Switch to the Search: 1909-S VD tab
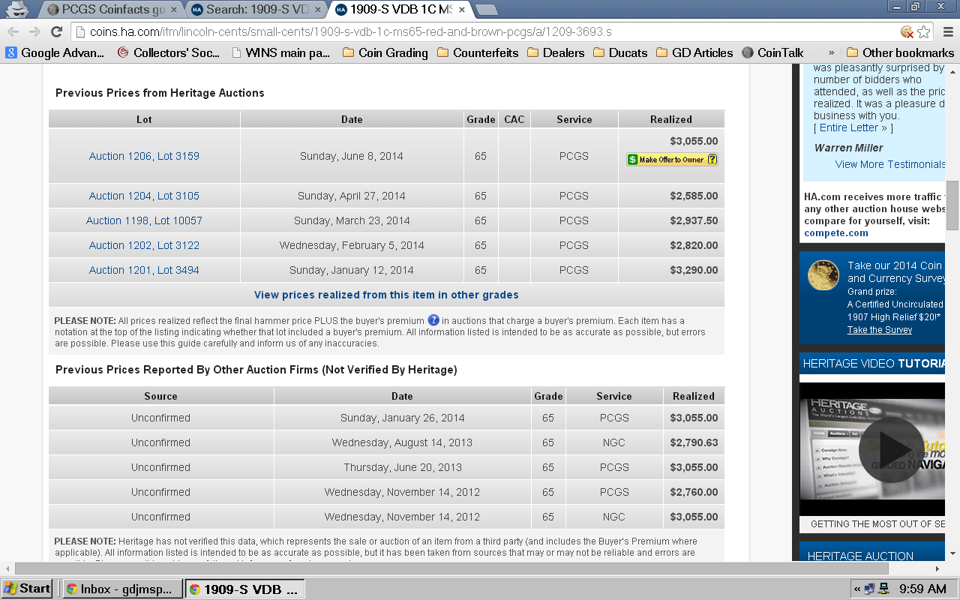 [x=257, y=10]
